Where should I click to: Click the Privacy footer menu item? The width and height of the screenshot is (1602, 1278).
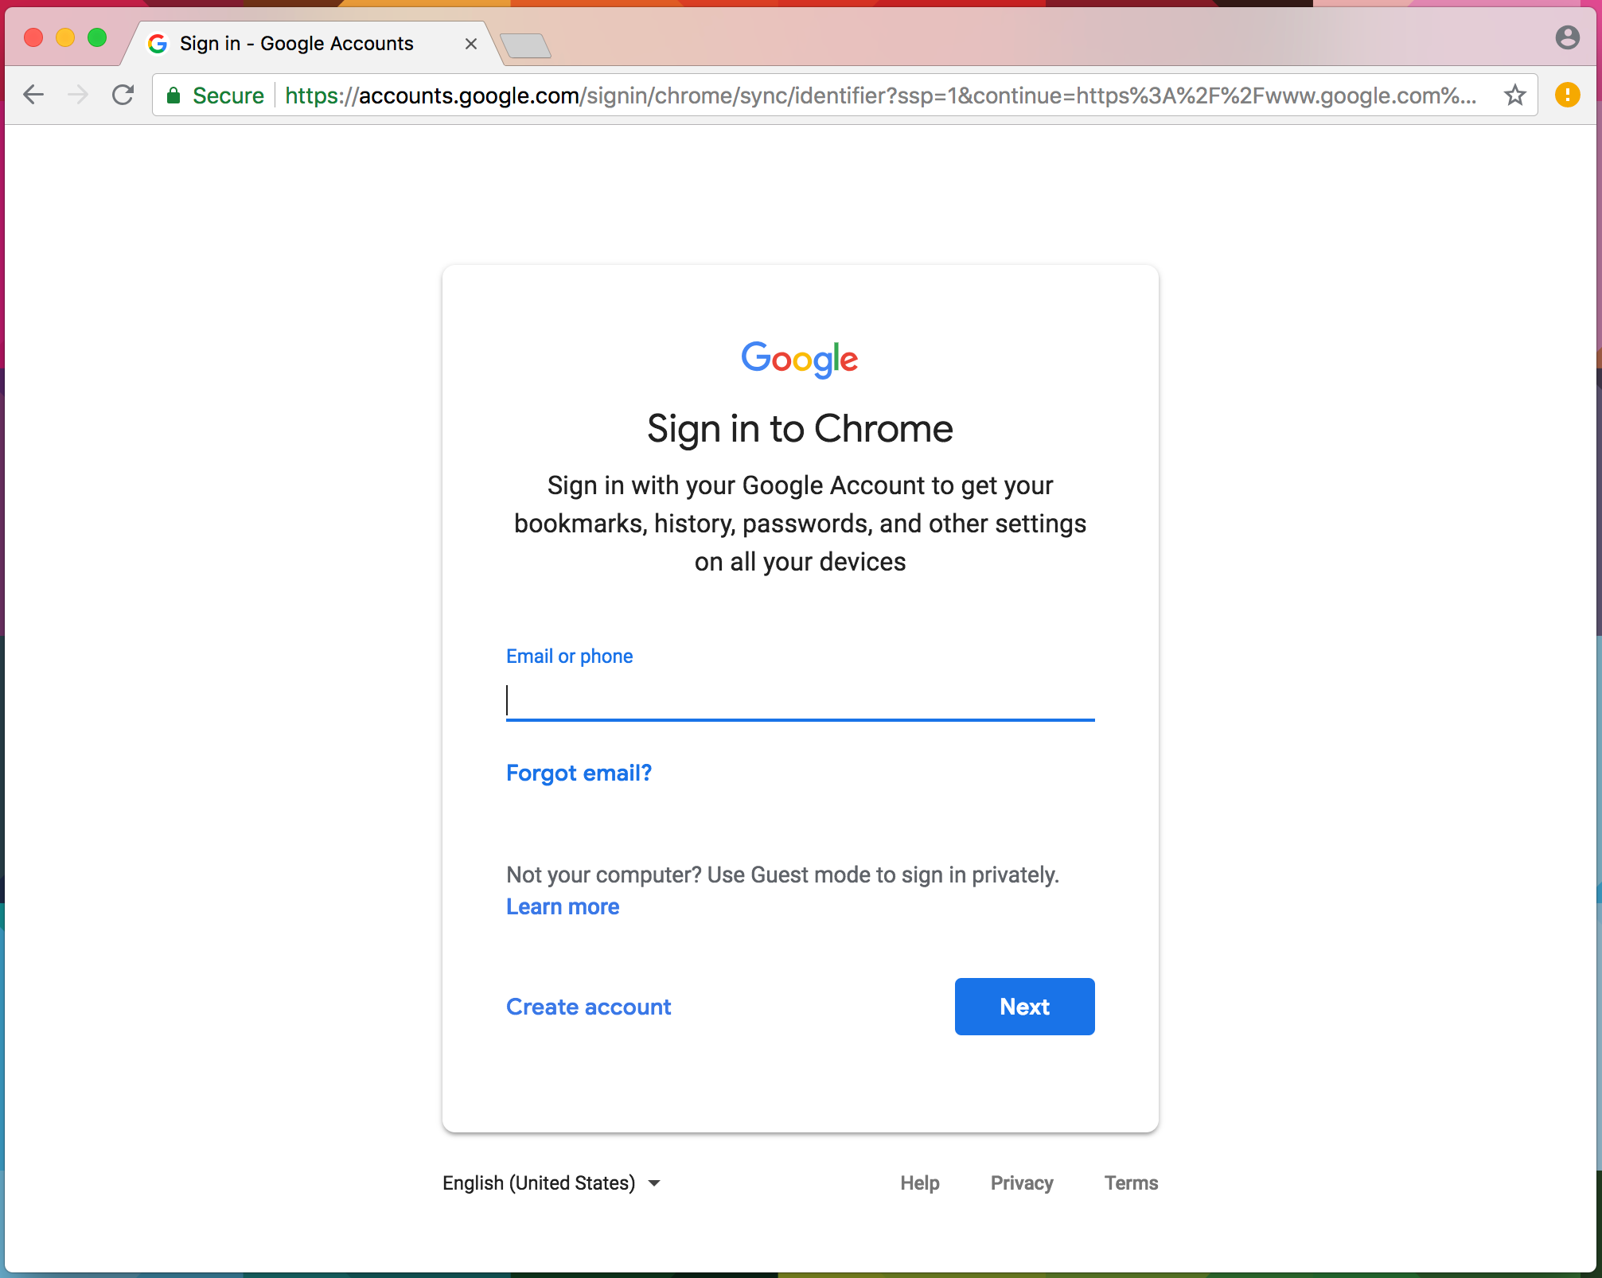[1020, 1183]
